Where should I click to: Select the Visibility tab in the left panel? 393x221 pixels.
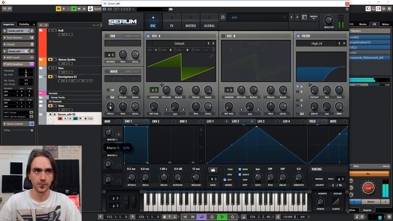(x=25, y=25)
